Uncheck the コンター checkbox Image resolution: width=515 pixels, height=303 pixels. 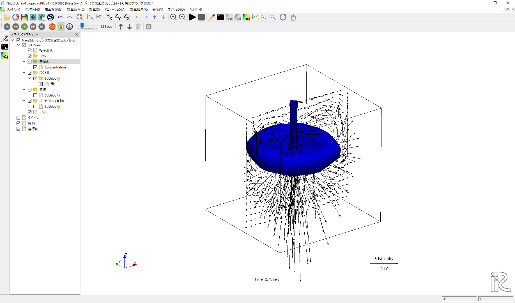pyautogui.click(x=30, y=56)
